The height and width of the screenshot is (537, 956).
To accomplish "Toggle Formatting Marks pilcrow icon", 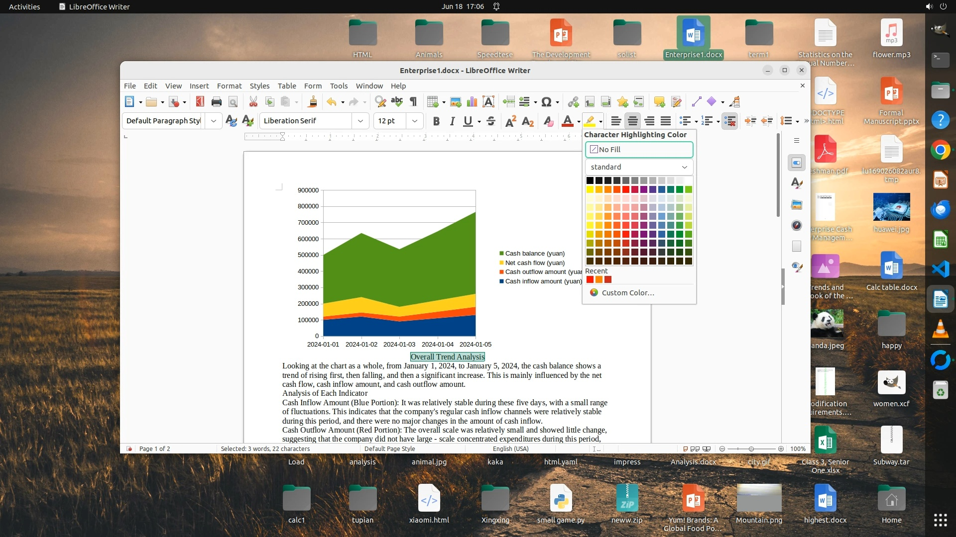I will click(413, 102).
